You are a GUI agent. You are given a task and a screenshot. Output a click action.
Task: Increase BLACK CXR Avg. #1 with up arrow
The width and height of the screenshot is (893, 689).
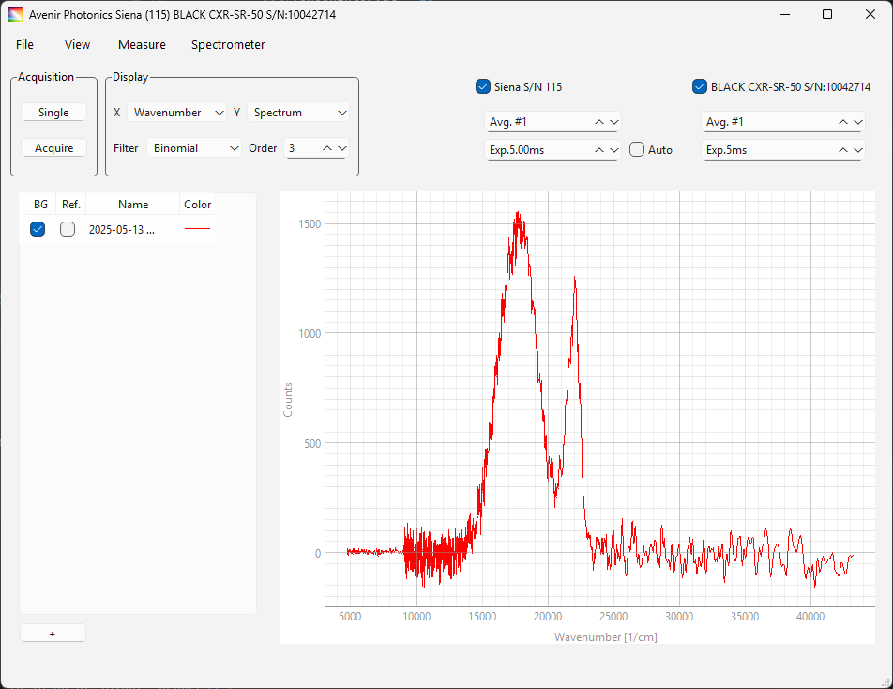(x=843, y=122)
